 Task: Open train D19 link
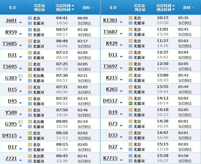(113, 112)
